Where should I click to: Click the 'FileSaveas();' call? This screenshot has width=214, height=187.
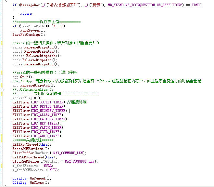pos(33,30)
